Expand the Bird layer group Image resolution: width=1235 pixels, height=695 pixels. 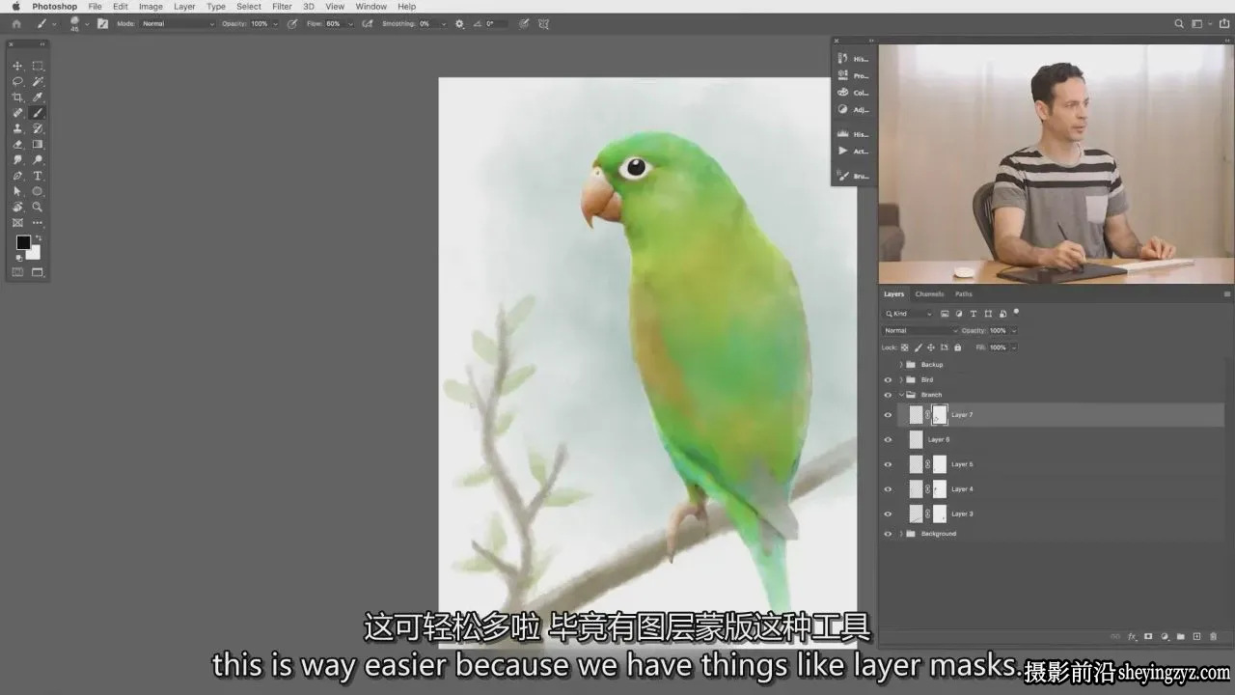[901, 379]
